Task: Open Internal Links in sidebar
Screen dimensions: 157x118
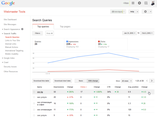Action: pyautogui.click(x=11, y=44)
